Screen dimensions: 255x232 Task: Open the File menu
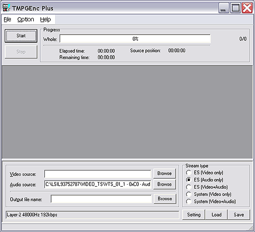pos(7,19)
